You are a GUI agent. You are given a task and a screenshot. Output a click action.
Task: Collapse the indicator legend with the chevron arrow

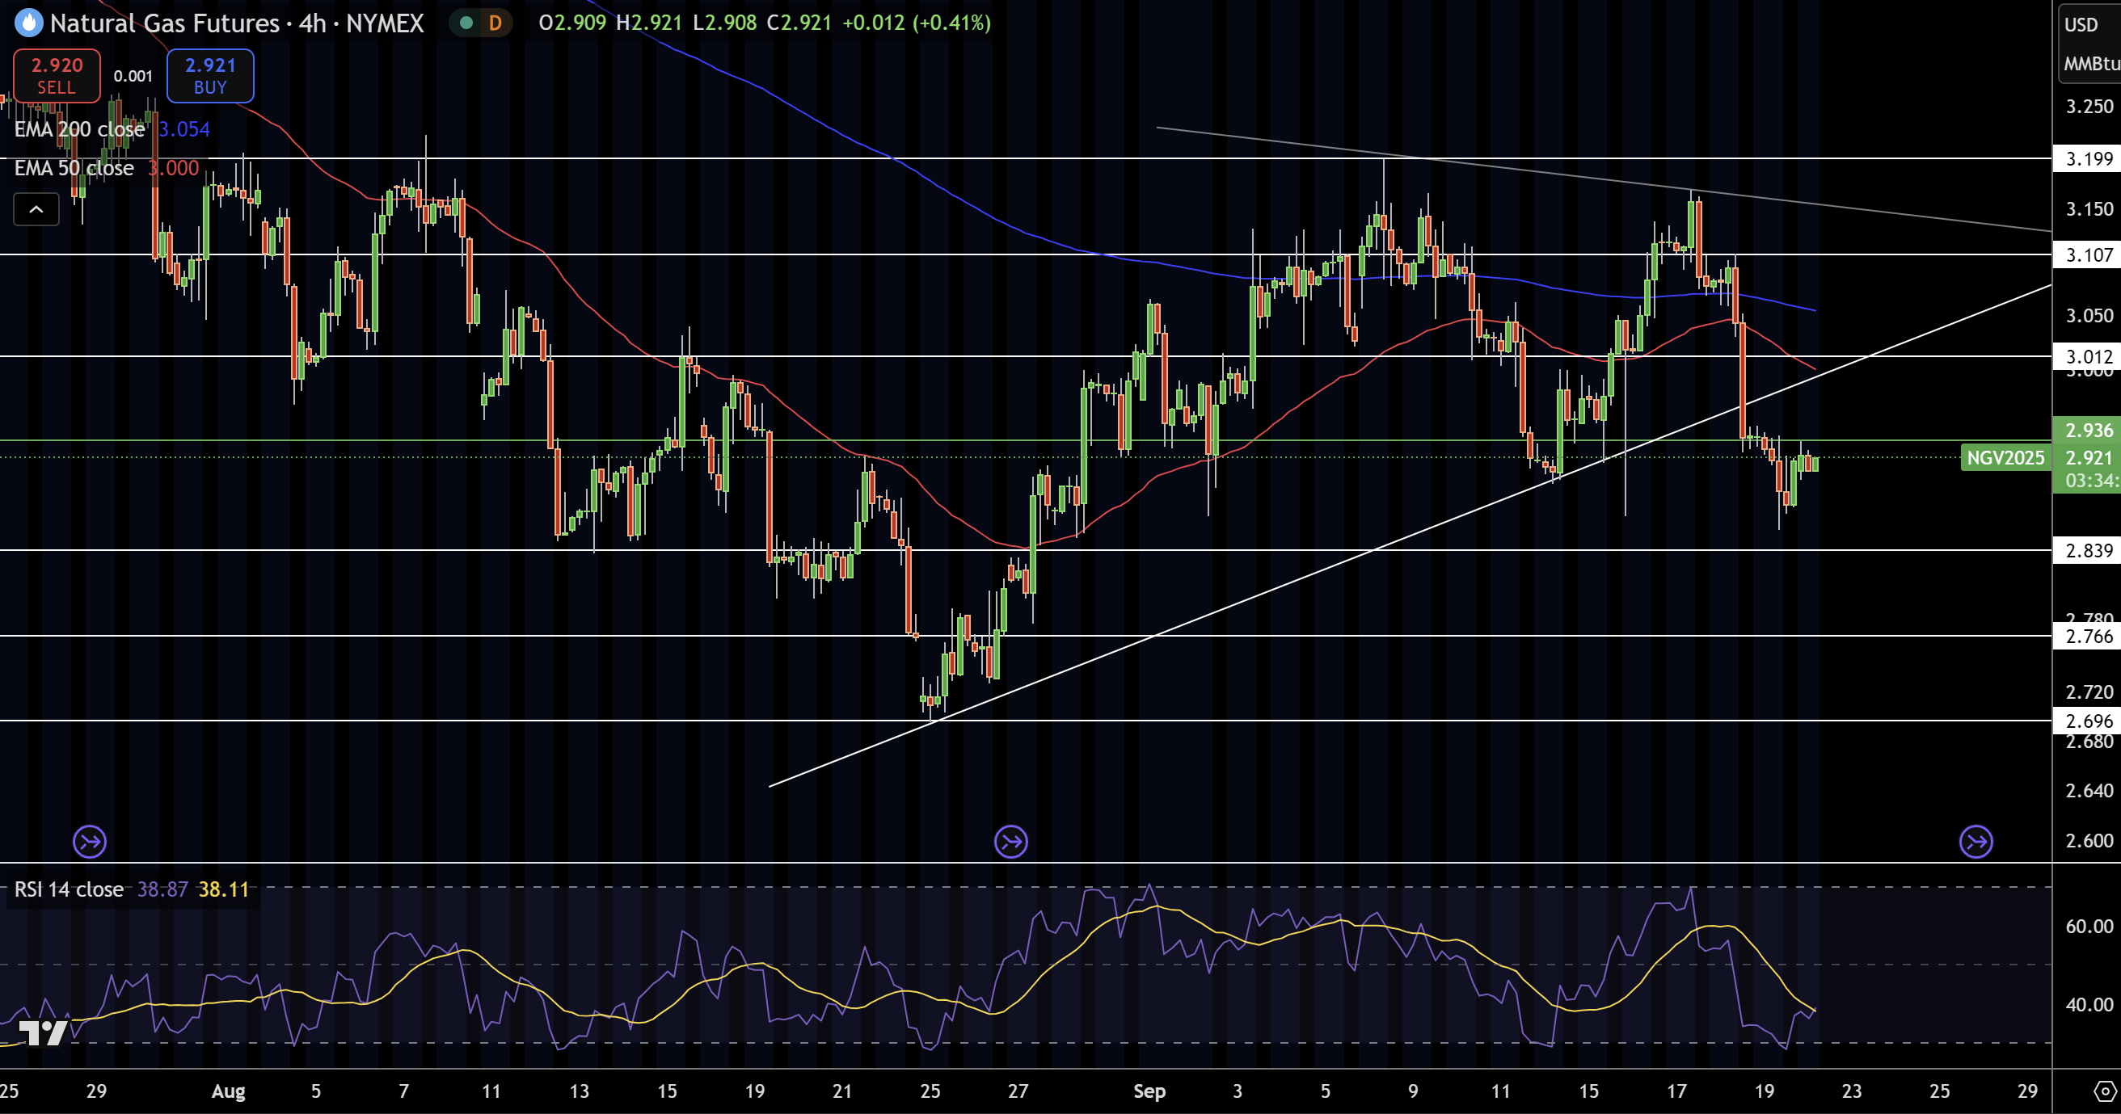[x=36, y=210]
